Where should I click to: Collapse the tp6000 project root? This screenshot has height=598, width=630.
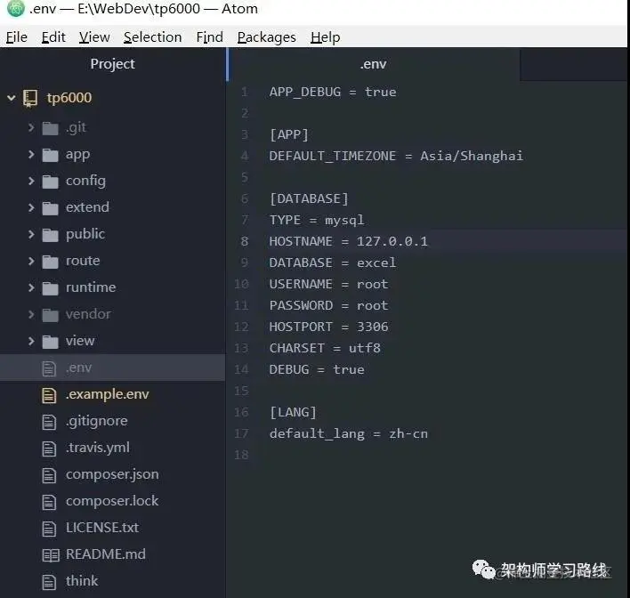[x=12, y=98]
